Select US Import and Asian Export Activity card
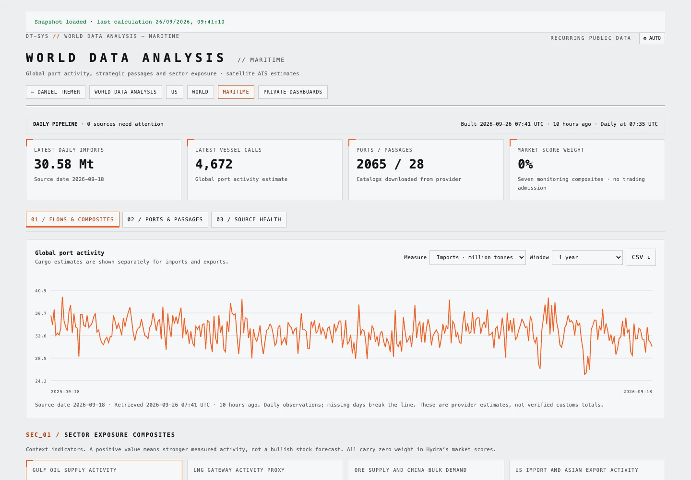The image size is (691, 480). tap(587, 470)
